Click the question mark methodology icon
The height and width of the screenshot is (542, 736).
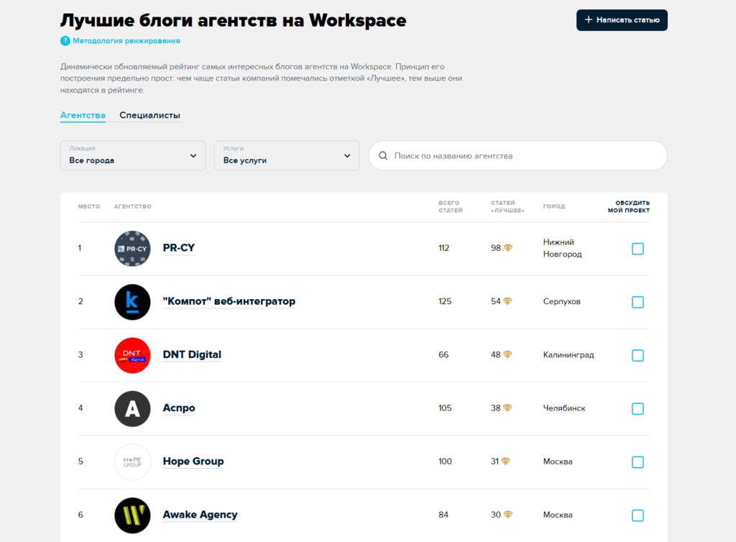tap(65, 41)
